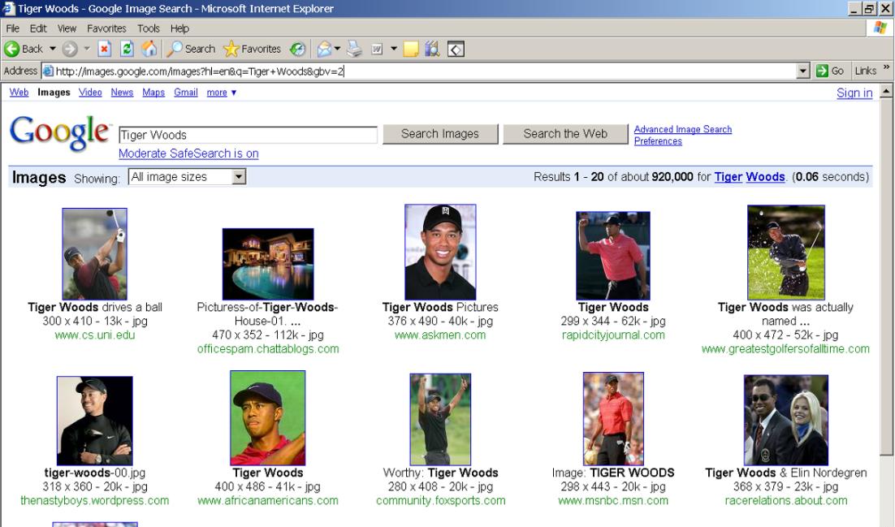Screen dimensions: 895x527
Task: Open the Edit menu
Action: (x=38, y=28)
